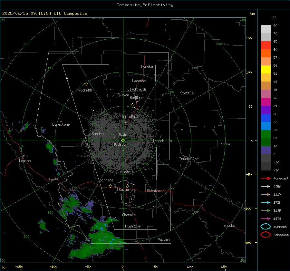Click the Lake Louise label
Image resolution: width=290 pixels, height=271 pixels.
(x=25, y=158)
